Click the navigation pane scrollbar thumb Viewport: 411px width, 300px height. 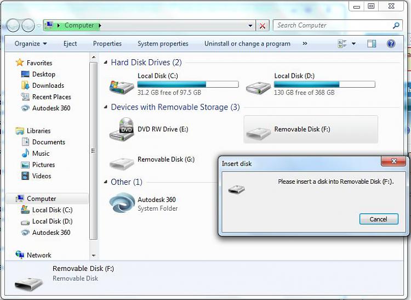(94, 151)
